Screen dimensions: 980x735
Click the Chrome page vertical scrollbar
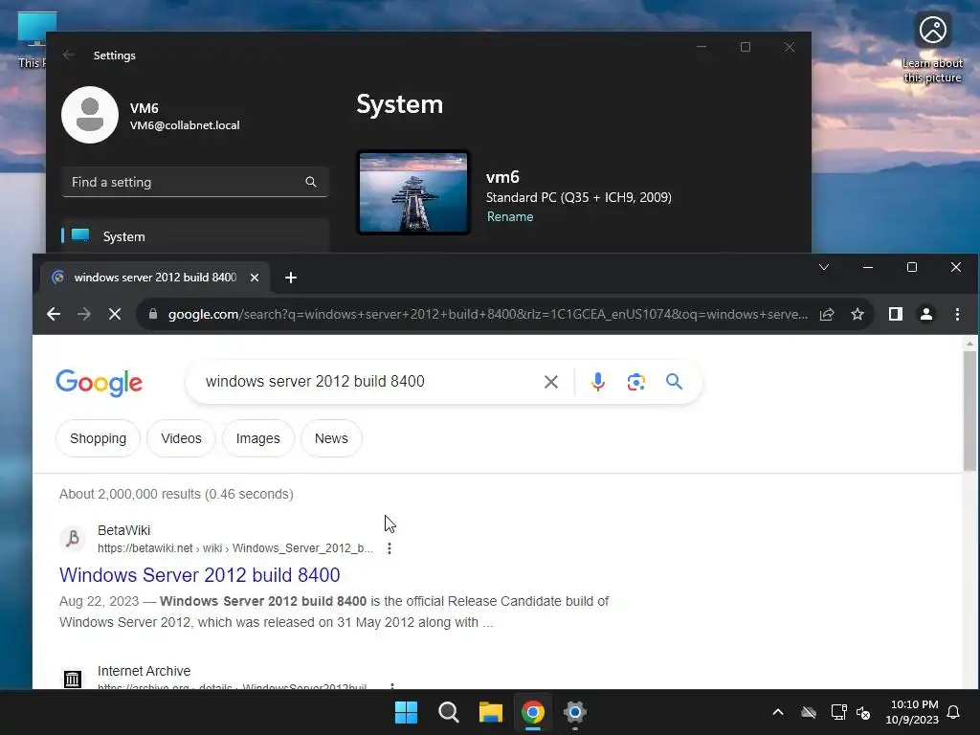969,411
